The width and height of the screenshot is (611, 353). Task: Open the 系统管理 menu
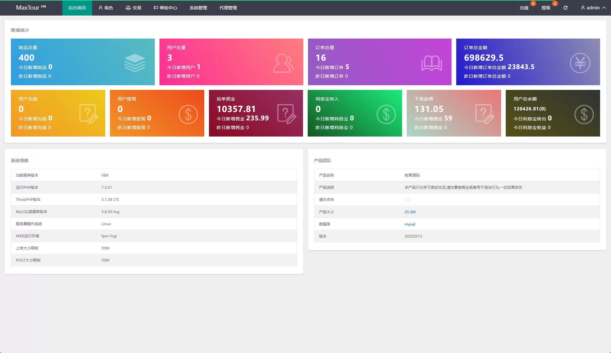(x=198, y=8)
